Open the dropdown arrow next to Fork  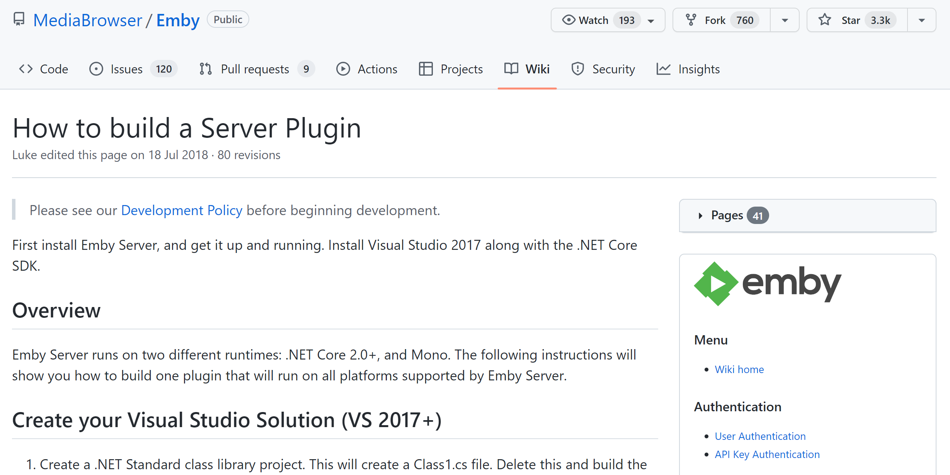pos(785,20)
